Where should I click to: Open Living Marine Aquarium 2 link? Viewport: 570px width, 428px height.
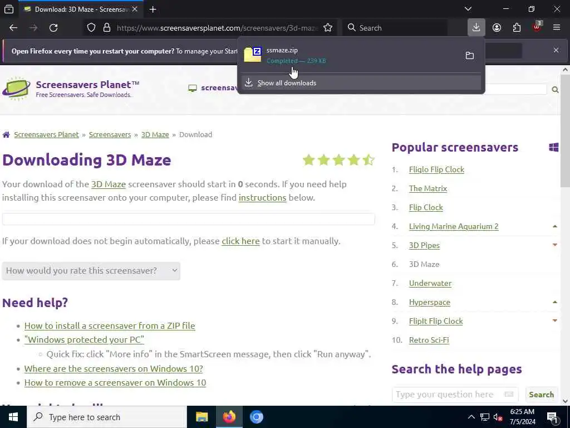(x=453, y=226)
